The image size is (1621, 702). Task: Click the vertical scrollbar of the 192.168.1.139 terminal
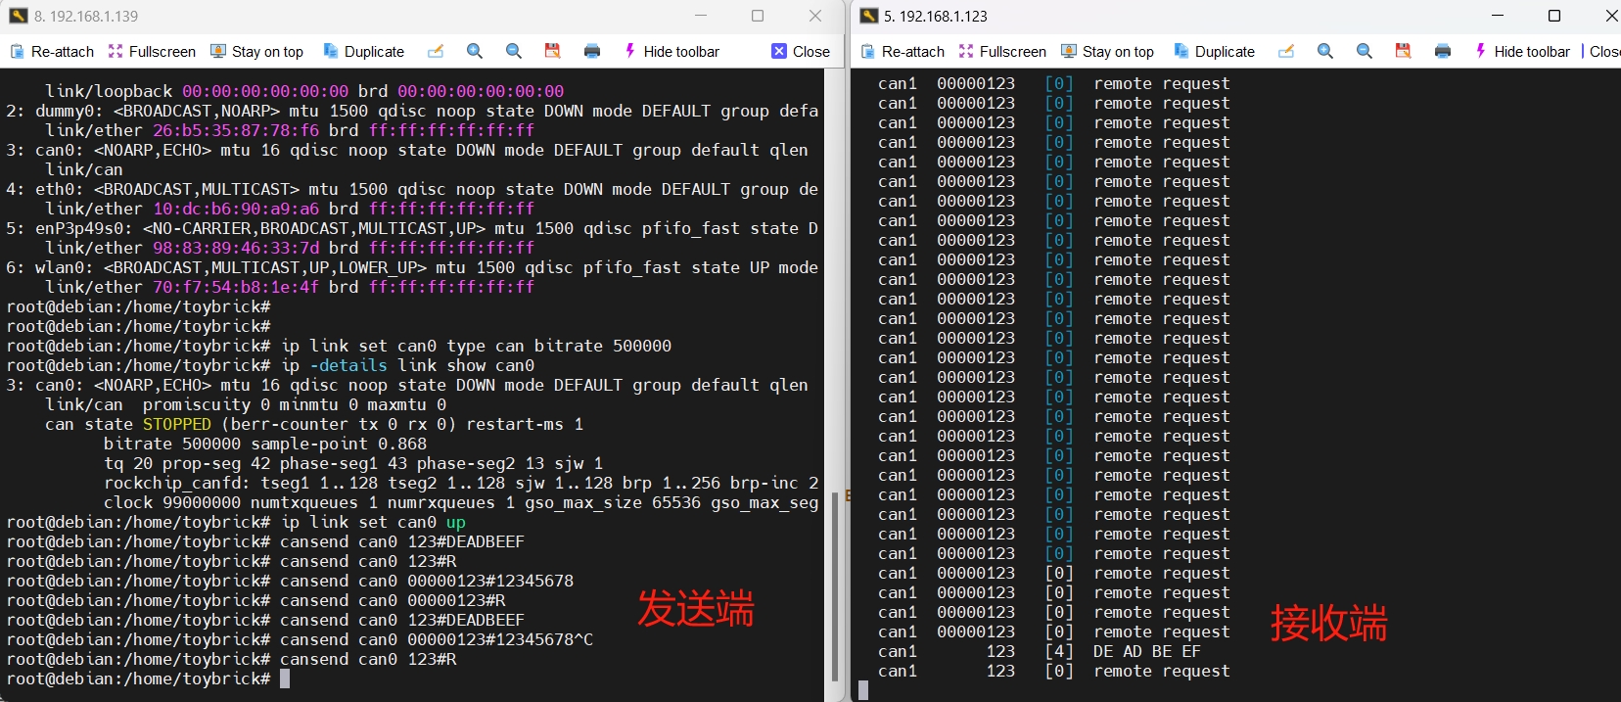pyautogui.click(x=835, y=585)
